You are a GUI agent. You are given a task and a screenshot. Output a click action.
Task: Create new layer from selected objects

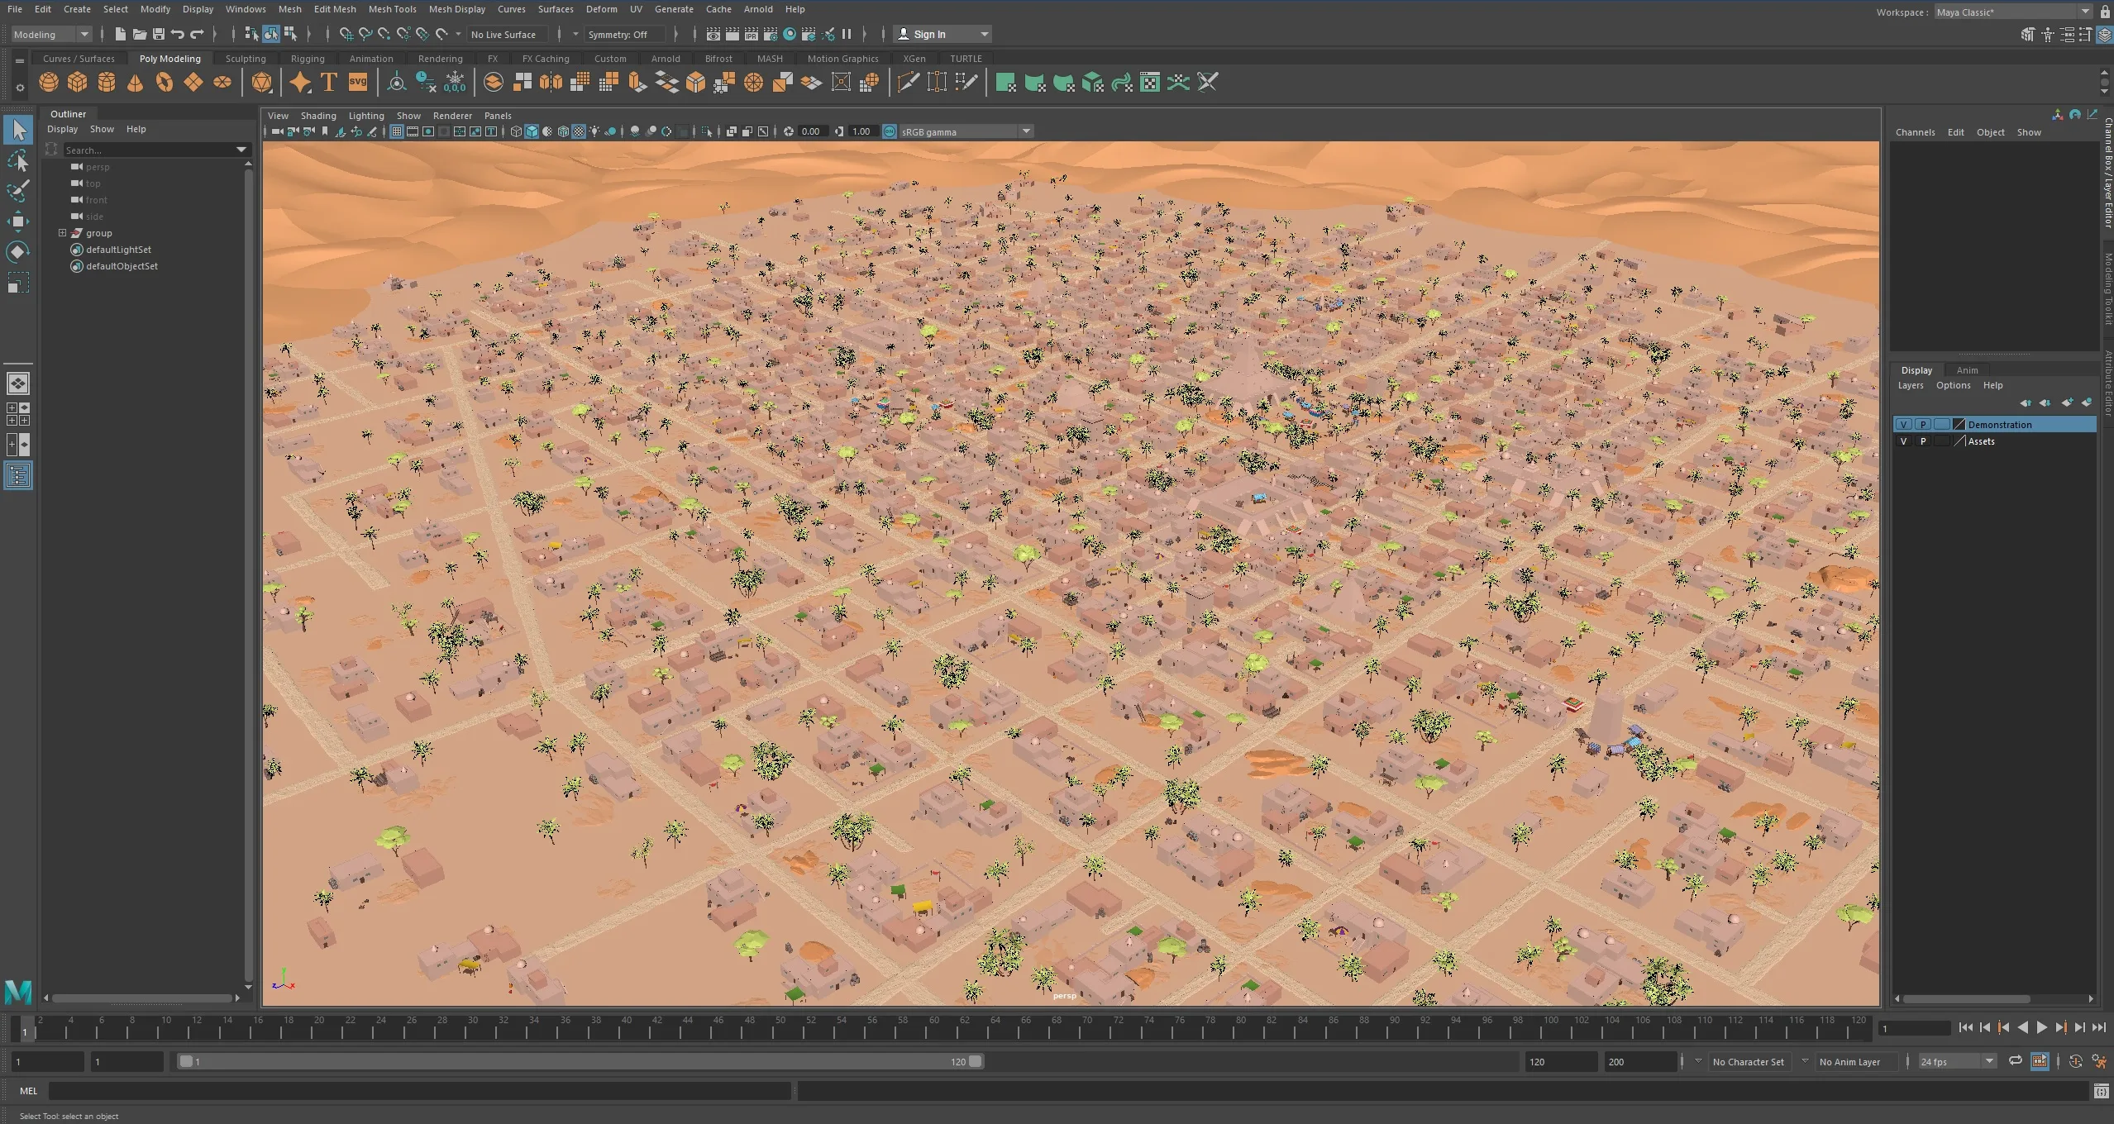[2086, 402]
